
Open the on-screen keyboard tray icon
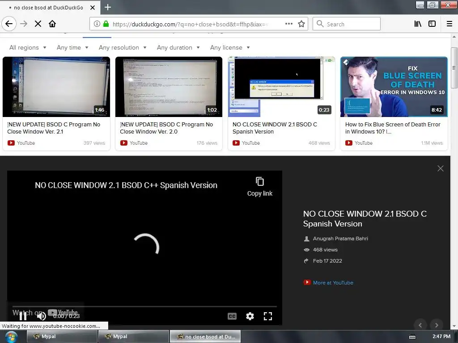coord(412,337)
